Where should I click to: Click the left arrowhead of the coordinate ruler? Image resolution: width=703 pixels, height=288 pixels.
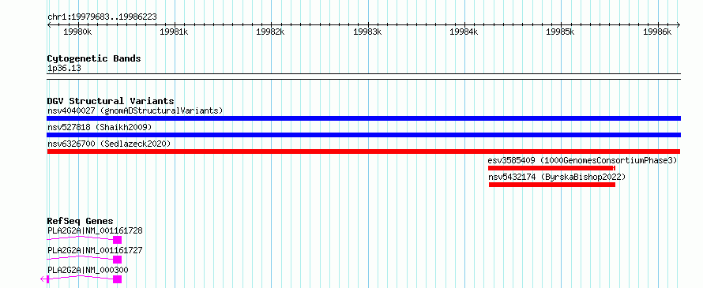tap(49, 24)
